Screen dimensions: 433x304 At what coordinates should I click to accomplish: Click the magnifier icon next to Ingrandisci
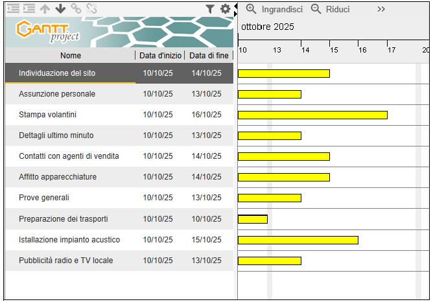click(252, 9)
